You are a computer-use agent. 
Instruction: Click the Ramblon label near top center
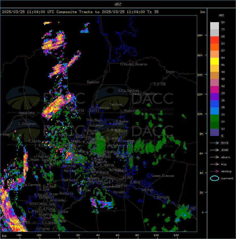(93, 82)
